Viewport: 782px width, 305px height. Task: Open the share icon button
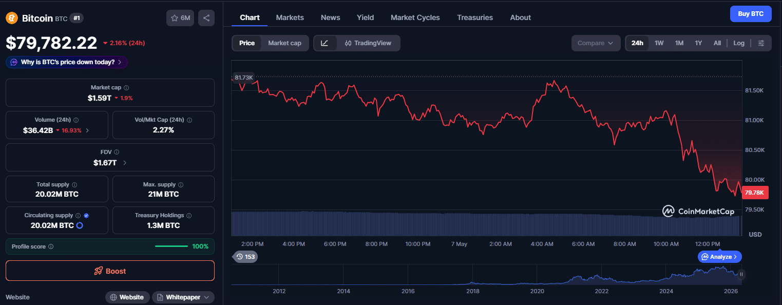206,18
